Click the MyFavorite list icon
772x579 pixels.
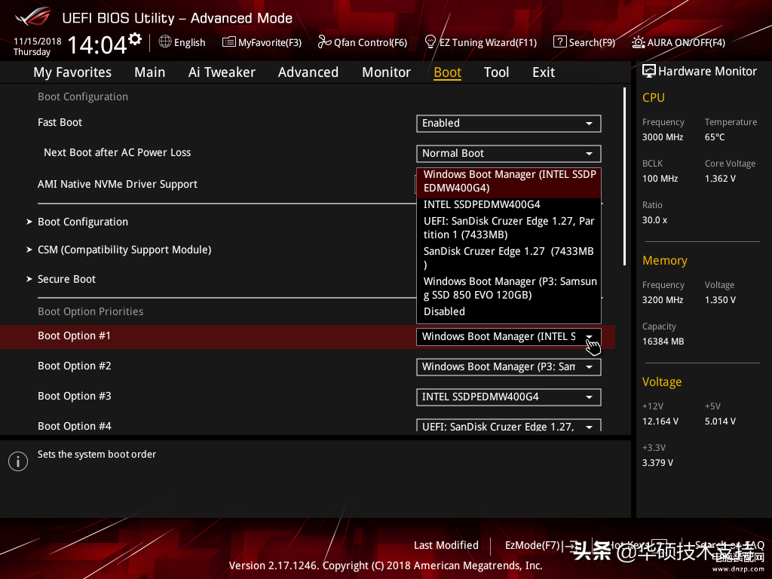[x=229, y=42]
